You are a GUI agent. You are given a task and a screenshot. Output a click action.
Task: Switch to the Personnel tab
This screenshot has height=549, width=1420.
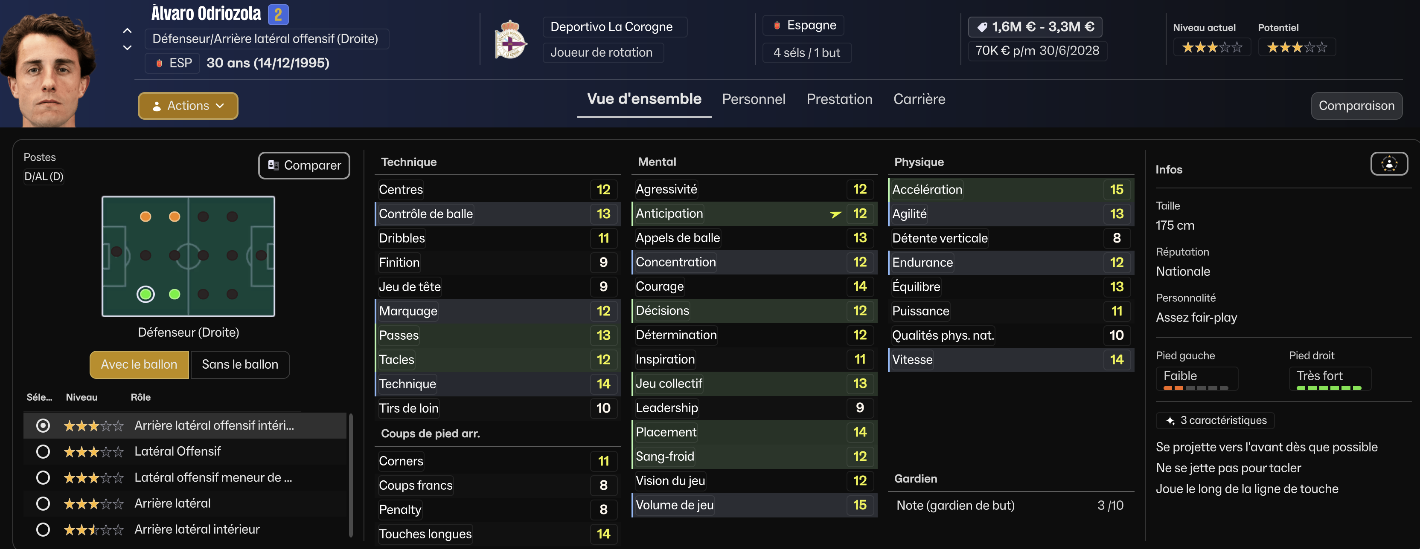[x=753, y=99]
